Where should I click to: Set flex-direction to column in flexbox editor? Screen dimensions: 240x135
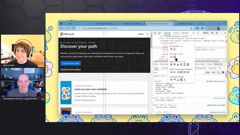(174, 49)
